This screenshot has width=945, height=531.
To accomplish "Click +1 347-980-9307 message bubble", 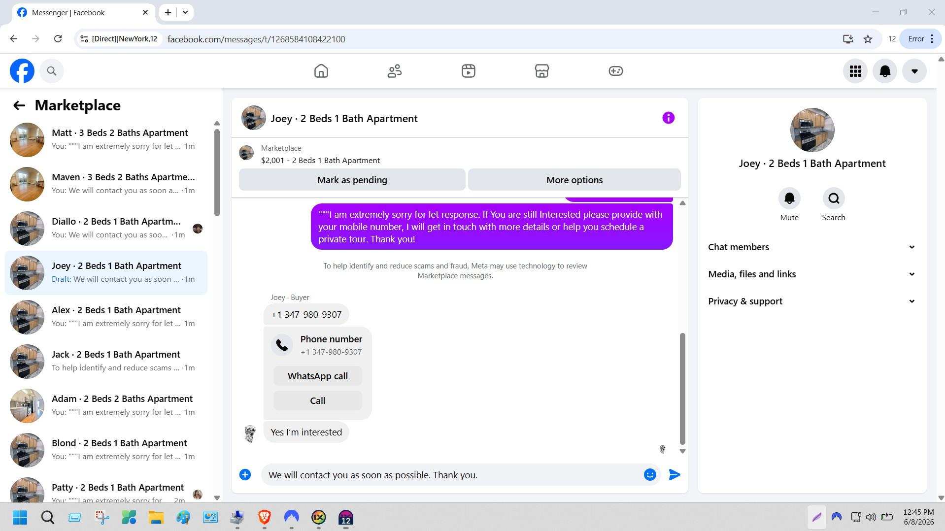I will [x=306, y=314].
